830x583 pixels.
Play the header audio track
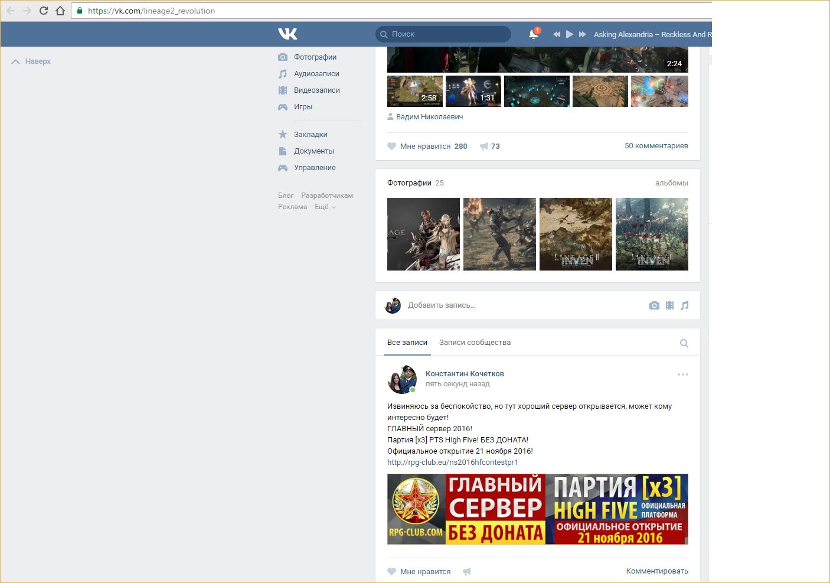[x=569, y=34]
